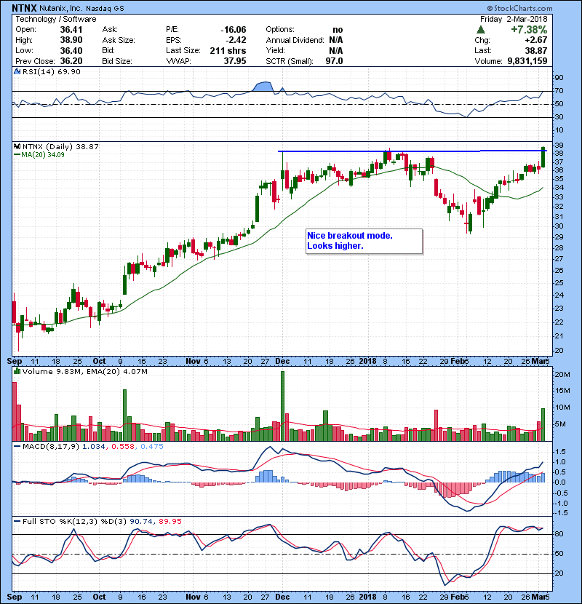Viewport: 582px width, 604px height.
Task: Click the Prev Close value 36.20
Action: point(71,61)
